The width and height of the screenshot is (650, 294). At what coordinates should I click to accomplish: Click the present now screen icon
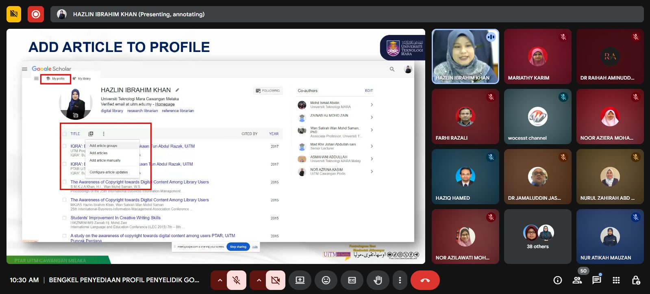click(300, 280)
